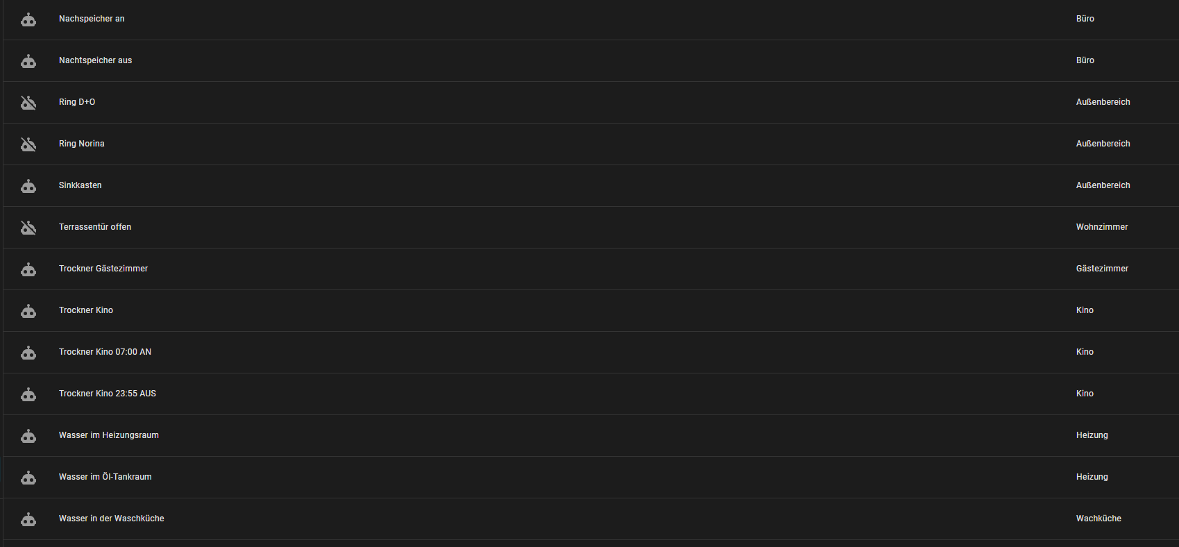Click robot icon beside Nachspeicher an
Screen dimensions: 1179x547
click(28, 19)
